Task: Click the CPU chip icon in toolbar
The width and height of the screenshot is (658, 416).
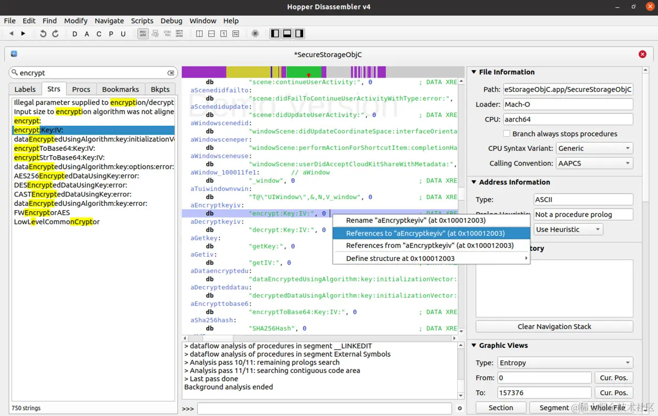Action: [x=255, y=34]
